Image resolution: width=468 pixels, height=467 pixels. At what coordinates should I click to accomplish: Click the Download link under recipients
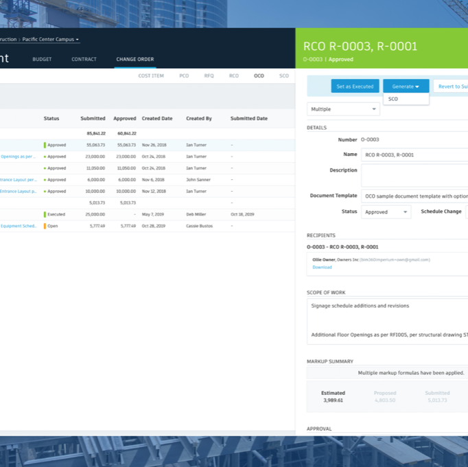(322, 267)
